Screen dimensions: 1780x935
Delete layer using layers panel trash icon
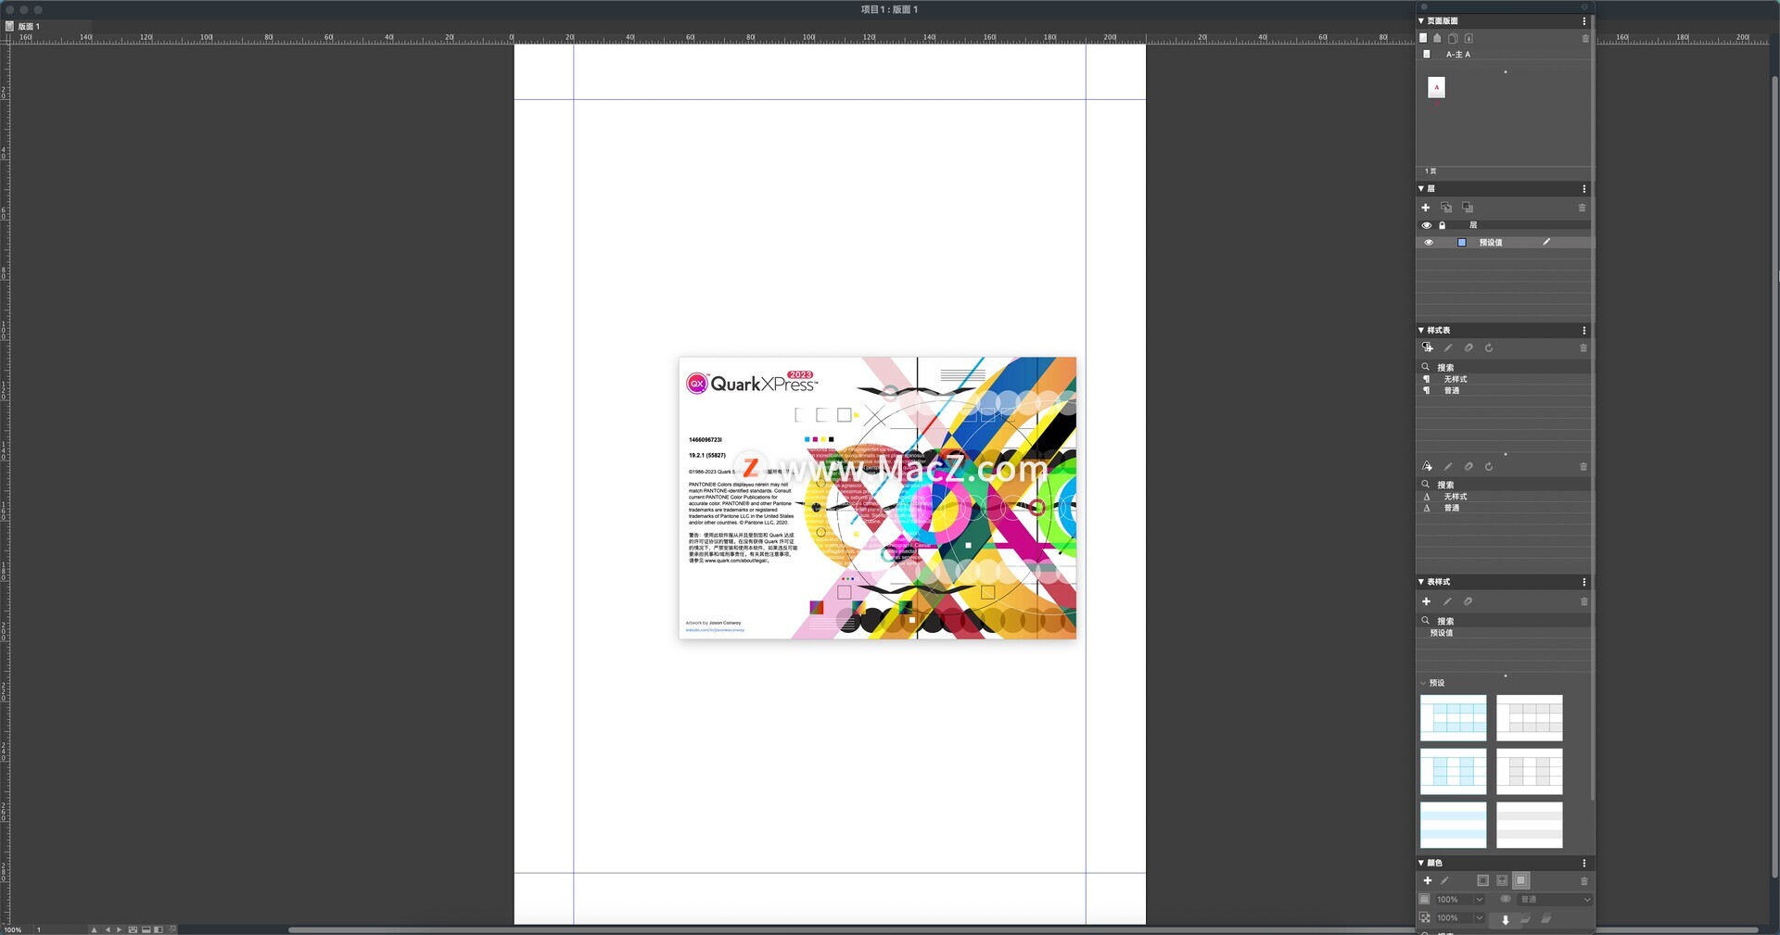(x=1582, y=208)
